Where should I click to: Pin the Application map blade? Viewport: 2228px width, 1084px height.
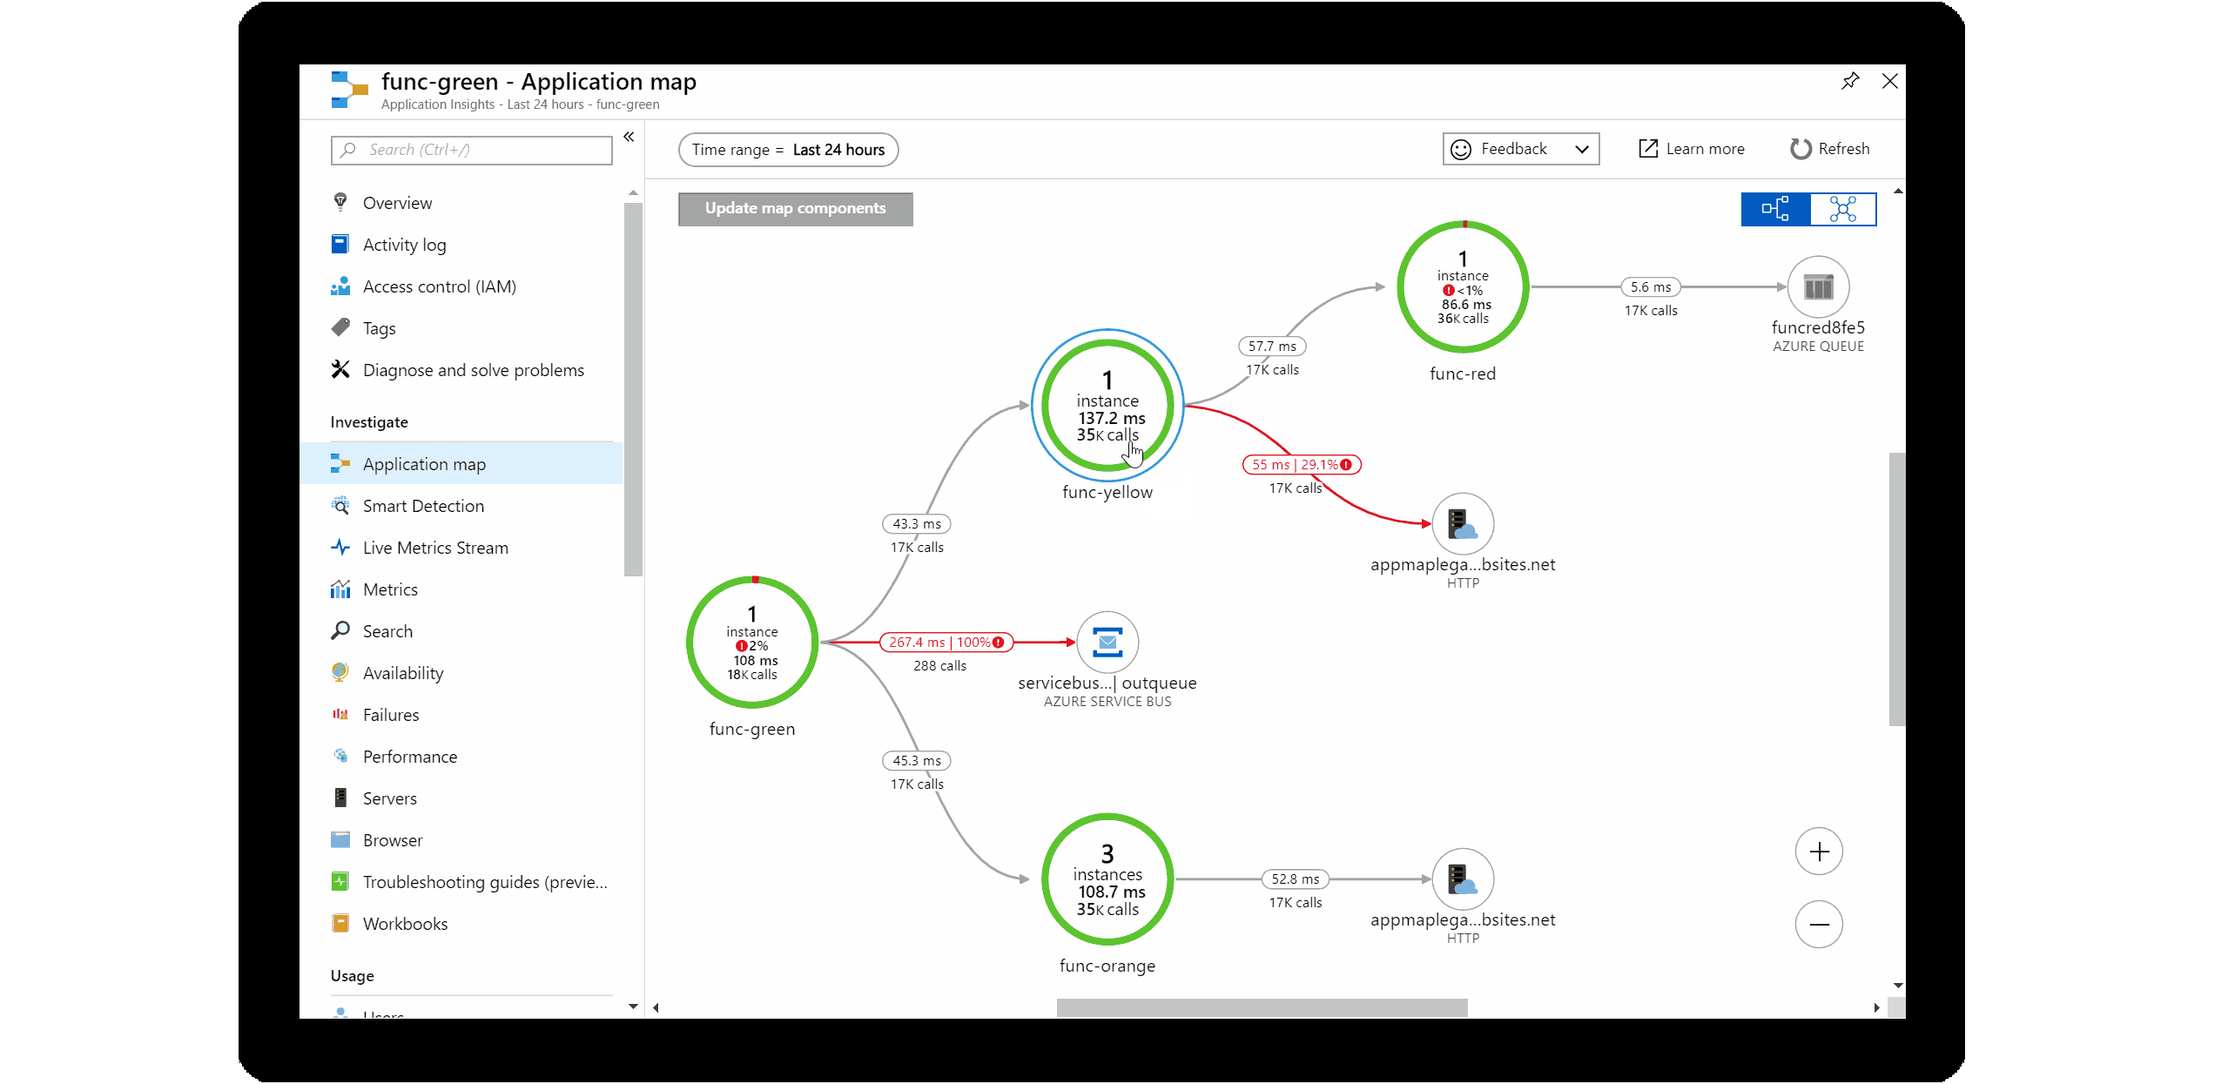coord(1850,81)
